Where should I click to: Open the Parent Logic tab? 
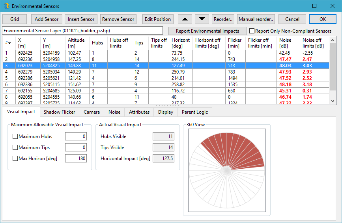pyautogui.click(x=195, y=112)
